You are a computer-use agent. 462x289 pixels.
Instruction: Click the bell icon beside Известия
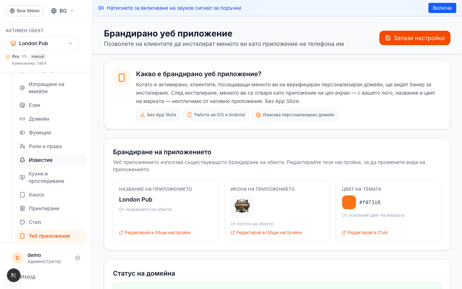(x=22, y=160)
